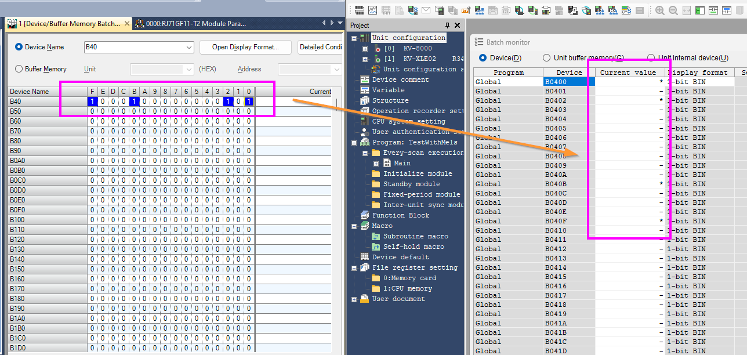Switch to 0000:RJ71GF11-T2 Module Parameter tab

pos(191,24)
